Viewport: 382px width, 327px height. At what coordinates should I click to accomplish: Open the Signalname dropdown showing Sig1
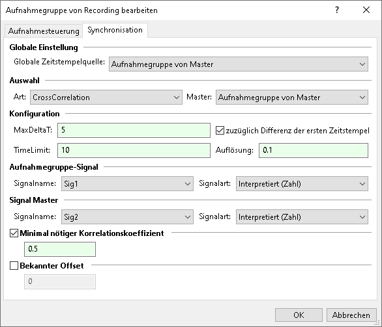[x=127, y=184]
